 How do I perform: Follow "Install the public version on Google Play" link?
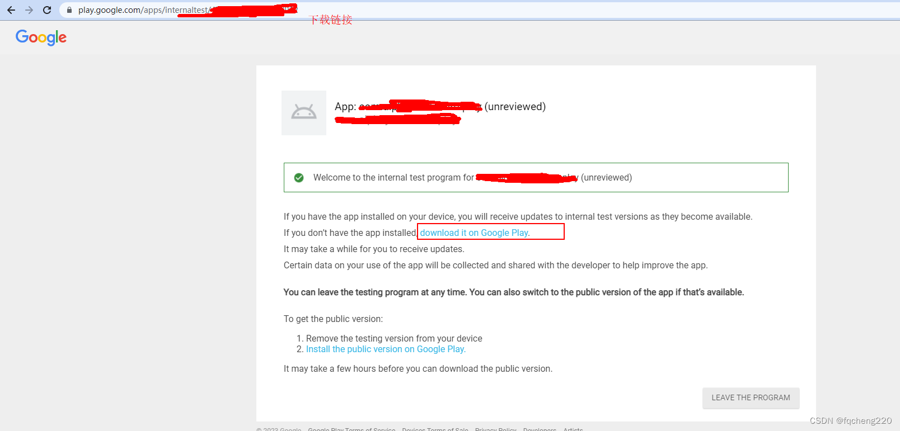386,349
